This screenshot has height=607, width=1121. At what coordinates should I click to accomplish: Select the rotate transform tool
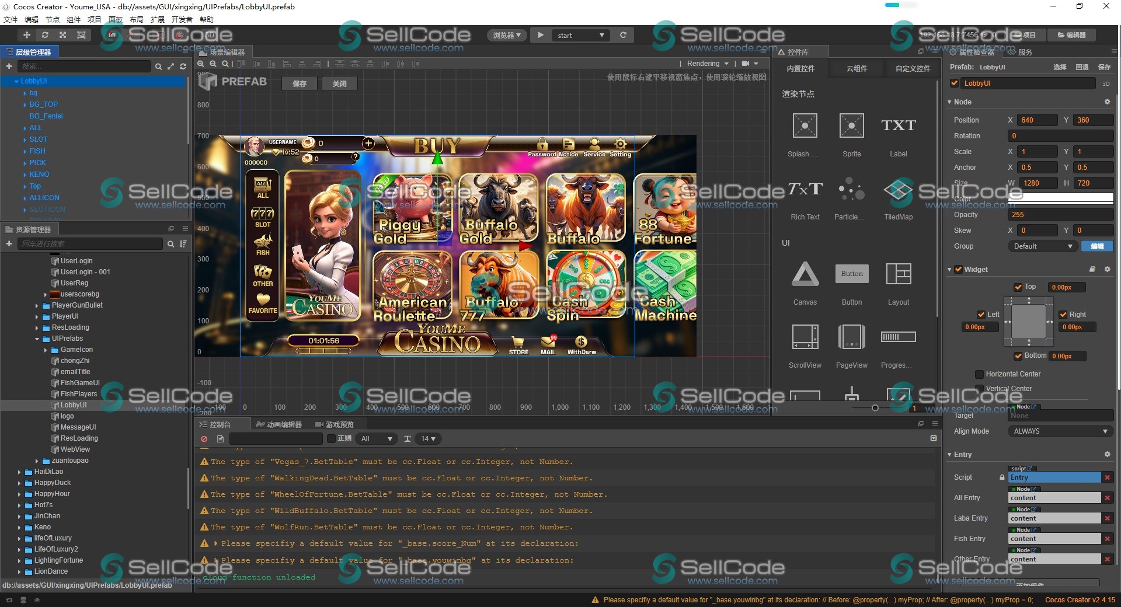point(45,35)
